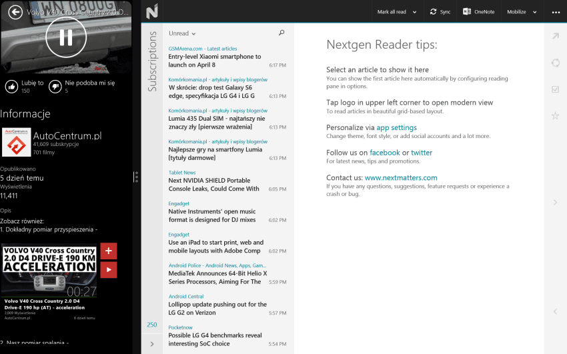Click the Sync refresh icon
This screenshot has width=567, height=354.
[x=433, y=11]
